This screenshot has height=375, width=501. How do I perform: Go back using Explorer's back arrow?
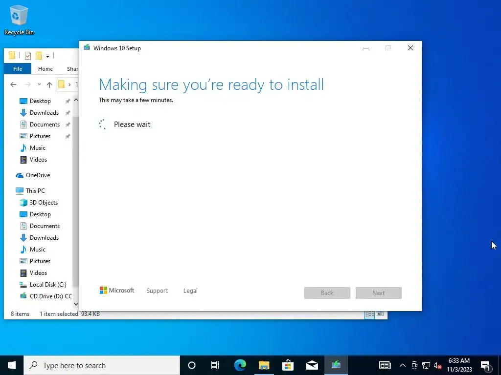tap(13, 84)
